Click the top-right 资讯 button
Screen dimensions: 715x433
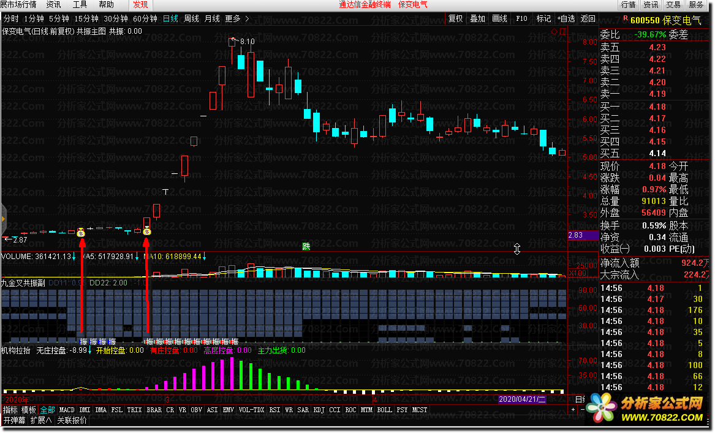651,4
